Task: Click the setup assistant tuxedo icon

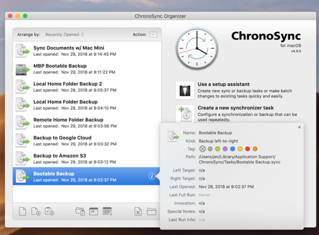Action: coord(185,90)
